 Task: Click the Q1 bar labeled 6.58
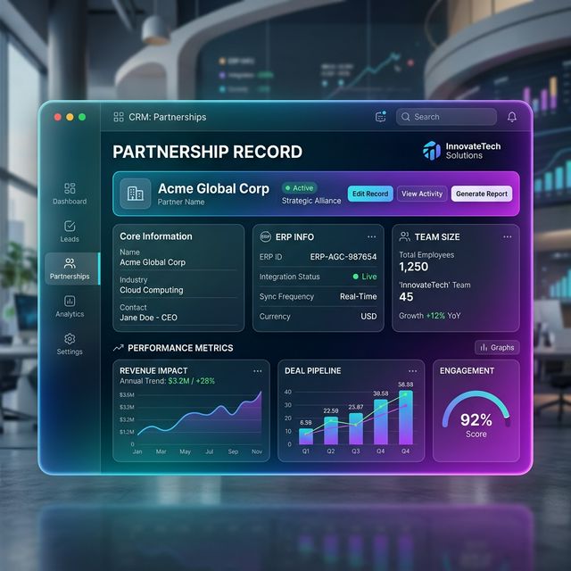(306, 436)
